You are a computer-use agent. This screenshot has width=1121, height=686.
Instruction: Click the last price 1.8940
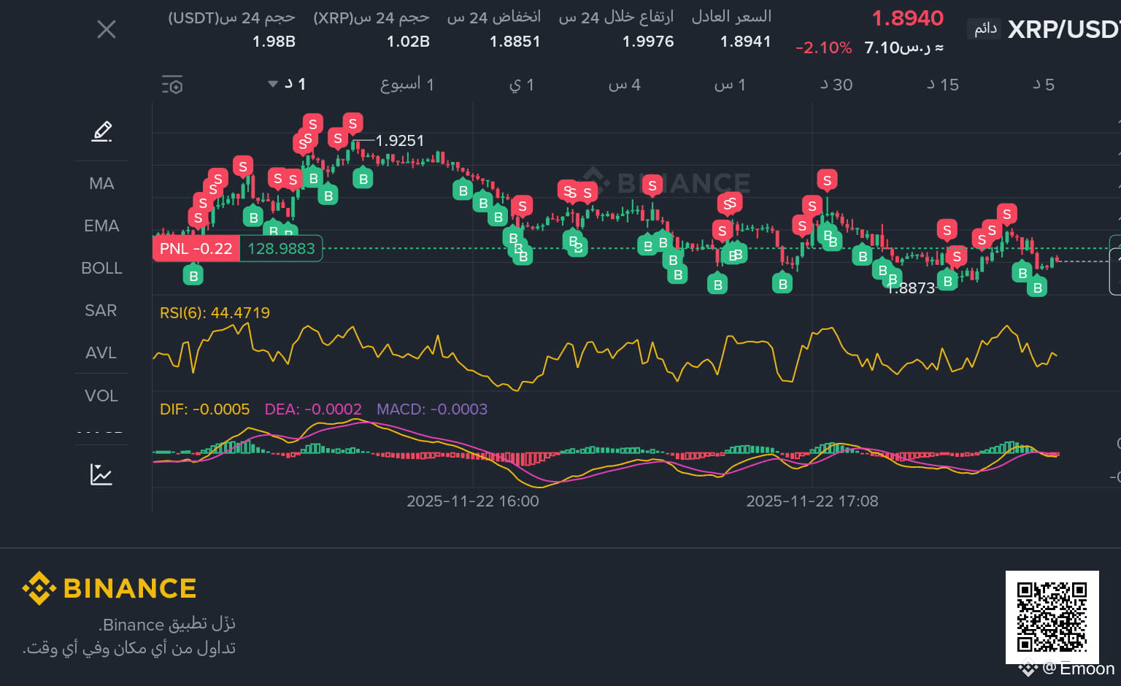click(x=908, y=18)
